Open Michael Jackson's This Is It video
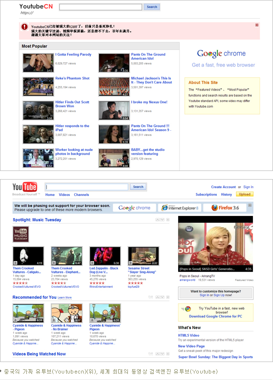 (151, 80)
